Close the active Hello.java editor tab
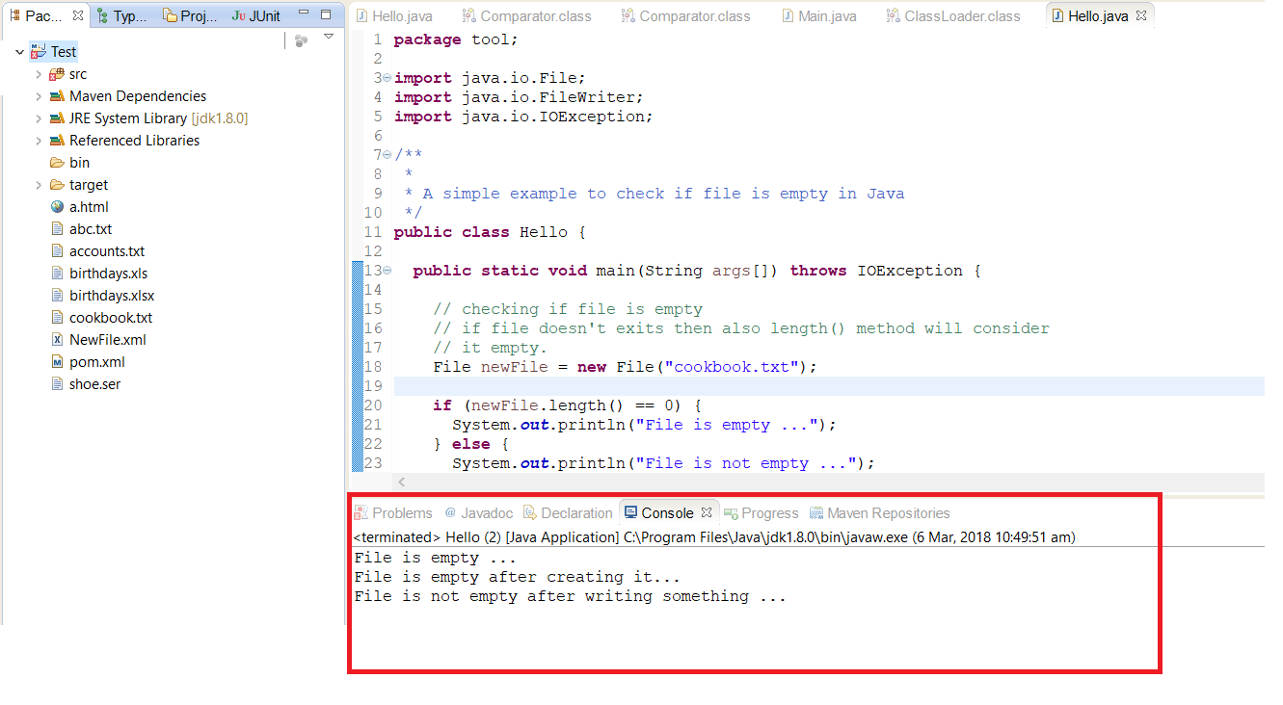 (1140, 14)
